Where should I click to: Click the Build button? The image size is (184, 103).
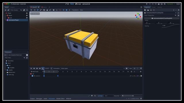pyautogui.click(x=178, y=4)
